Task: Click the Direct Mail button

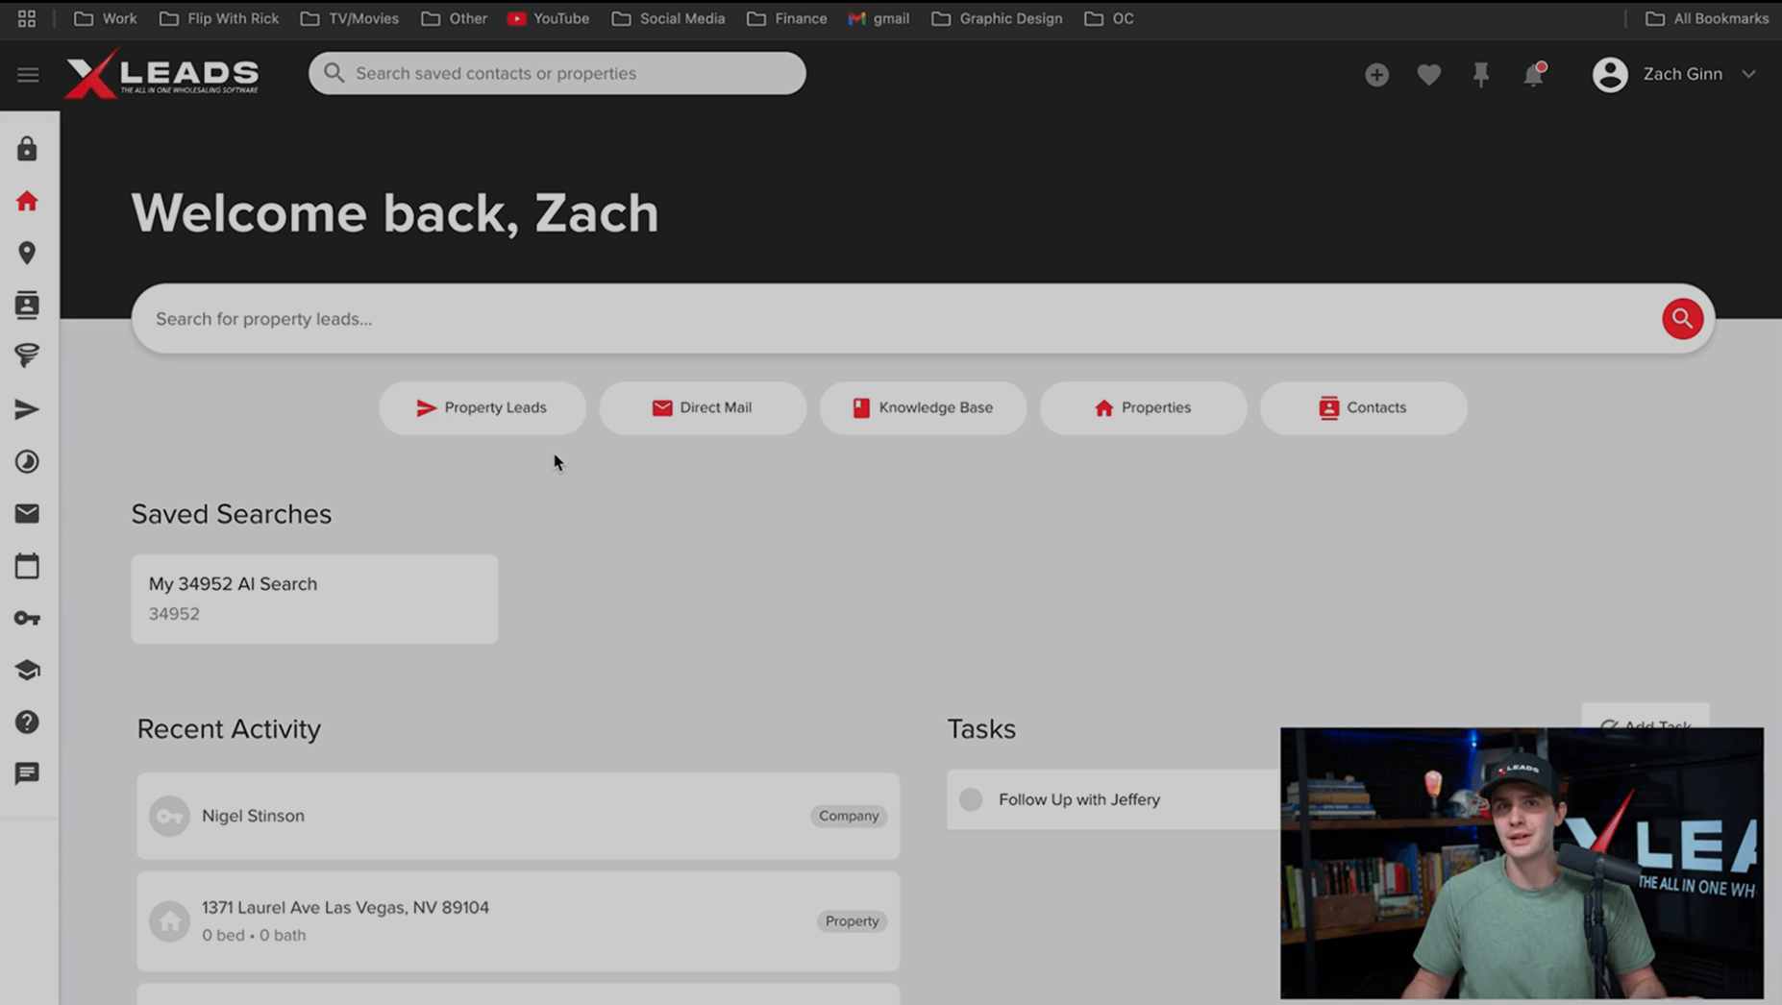Action: tap(703, 407)
